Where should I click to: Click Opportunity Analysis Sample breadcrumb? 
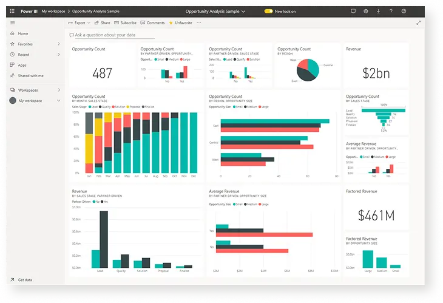pyautogui.click(x=96, y=12)
